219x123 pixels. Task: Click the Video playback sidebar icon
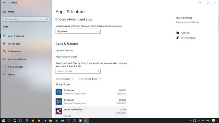pyautogui.click(x=4, y=67)
